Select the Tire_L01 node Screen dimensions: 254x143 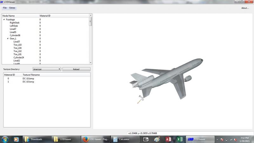pos(17,54)
